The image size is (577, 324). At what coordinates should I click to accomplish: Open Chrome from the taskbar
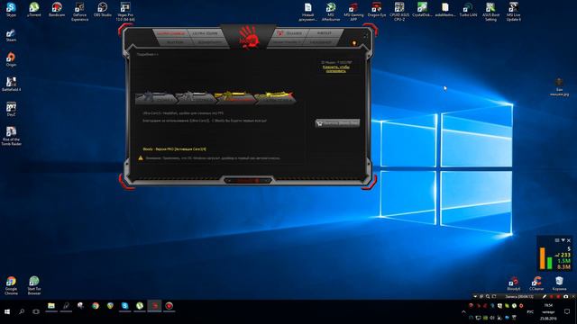(96, 306)
